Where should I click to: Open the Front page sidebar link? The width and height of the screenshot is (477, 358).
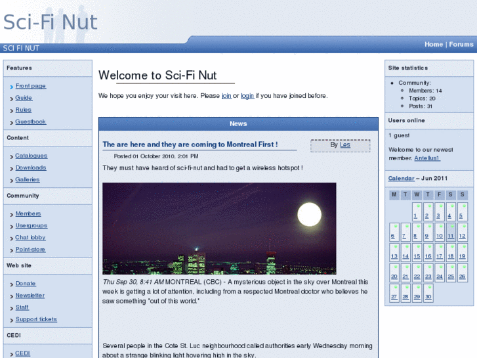pyautogui.click(x=30, y=86)
